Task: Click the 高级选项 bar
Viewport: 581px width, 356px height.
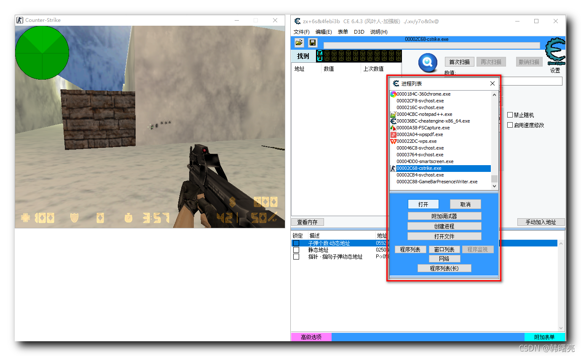Action: tap(311, 337)
